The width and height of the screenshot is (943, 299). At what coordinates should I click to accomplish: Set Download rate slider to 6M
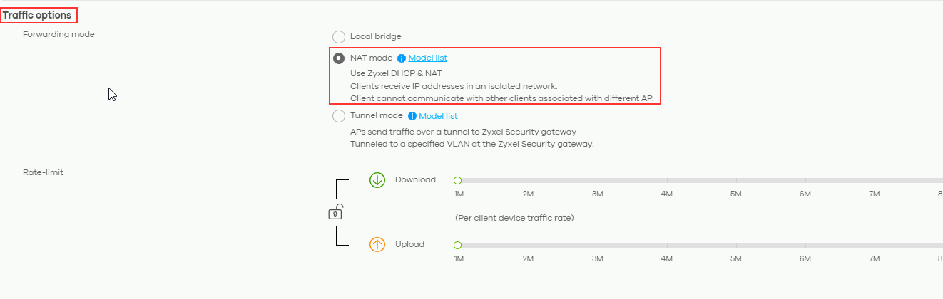pyautogui.click(x=805, y=180)
